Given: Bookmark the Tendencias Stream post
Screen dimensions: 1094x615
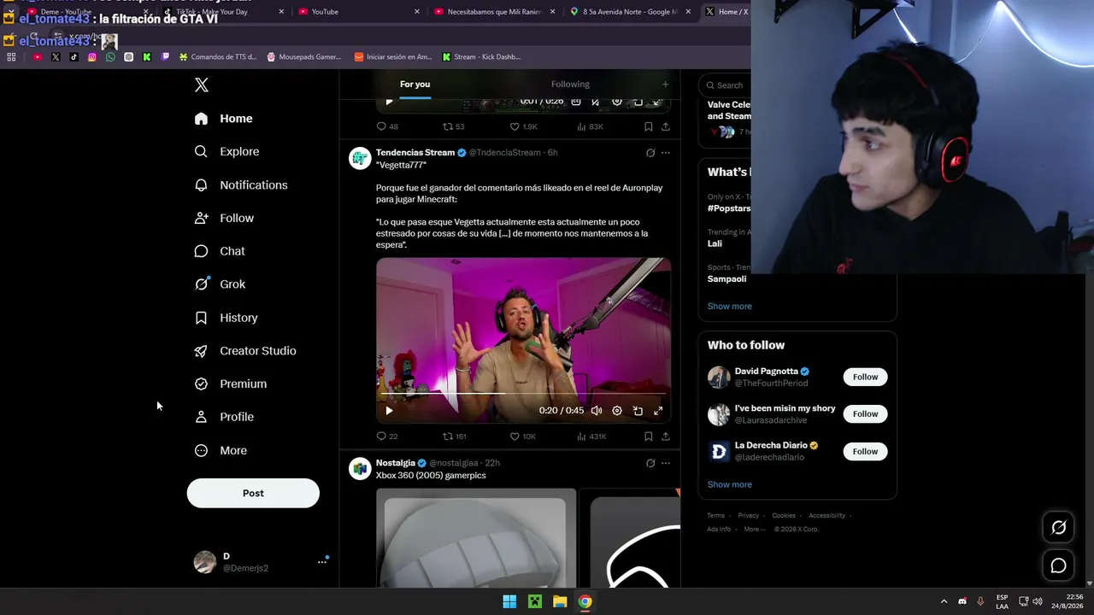Looking at the screenshot, I should 649,436.
